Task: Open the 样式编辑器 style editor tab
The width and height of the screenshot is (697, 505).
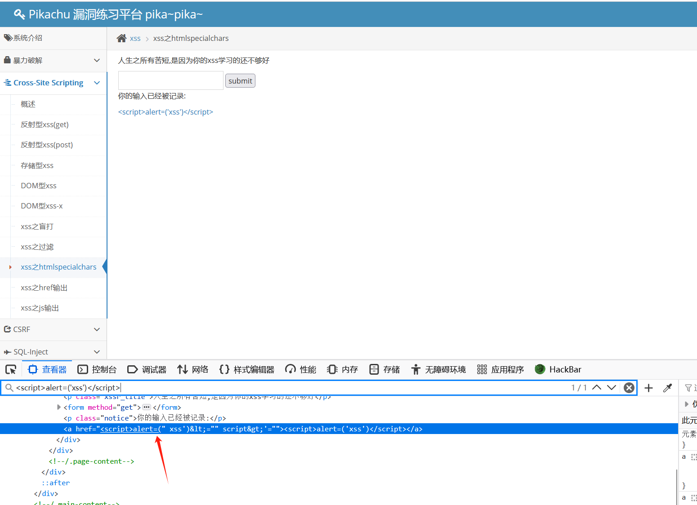Action: click(247, 370)
